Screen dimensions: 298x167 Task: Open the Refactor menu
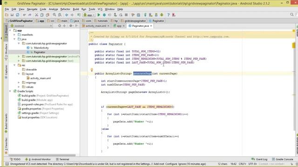[x=65, y=9]
